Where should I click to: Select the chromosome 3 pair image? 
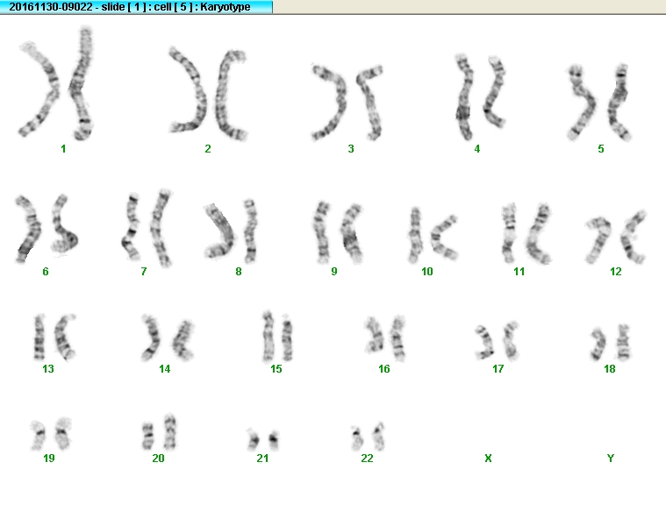click(x=347, y=103)
